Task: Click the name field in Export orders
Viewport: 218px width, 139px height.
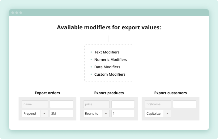Action: pos(35,104)
